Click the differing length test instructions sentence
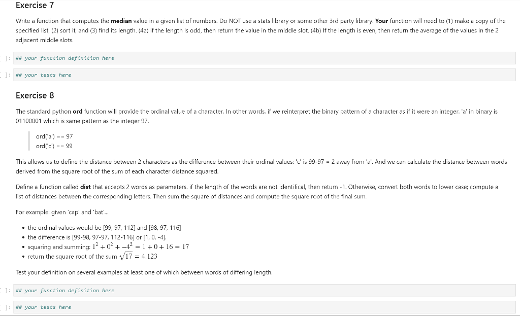The width and height of the screenshot is (520, 316). click(x=143, y=272)
